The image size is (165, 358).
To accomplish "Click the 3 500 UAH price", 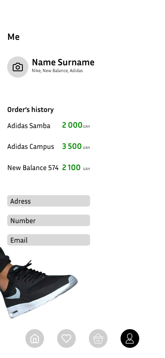I will point(76,146).
